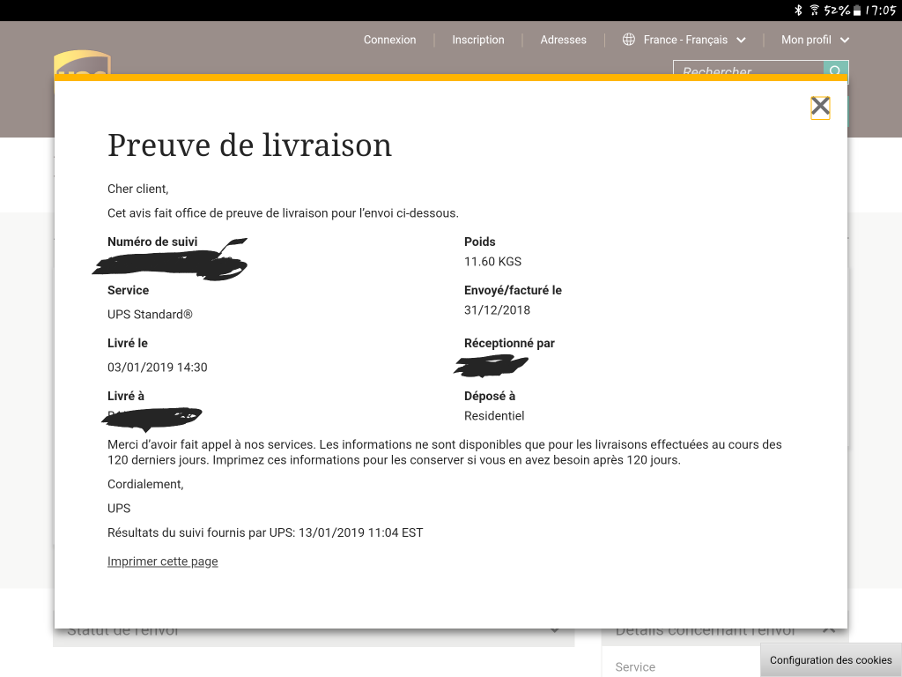Select the Poids label
This screenshot has height=677, width=902.
[x=480, y=242]
